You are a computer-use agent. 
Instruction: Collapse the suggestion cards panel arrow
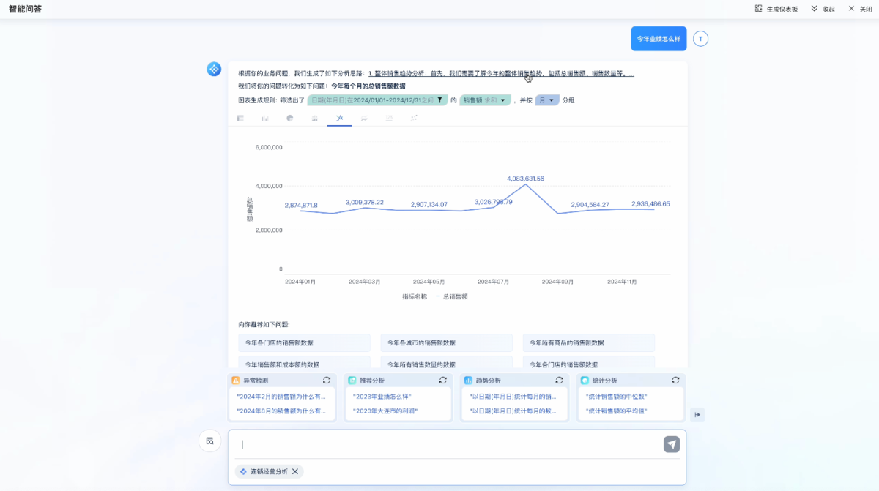pyautogui.click(x=697, y=415)
